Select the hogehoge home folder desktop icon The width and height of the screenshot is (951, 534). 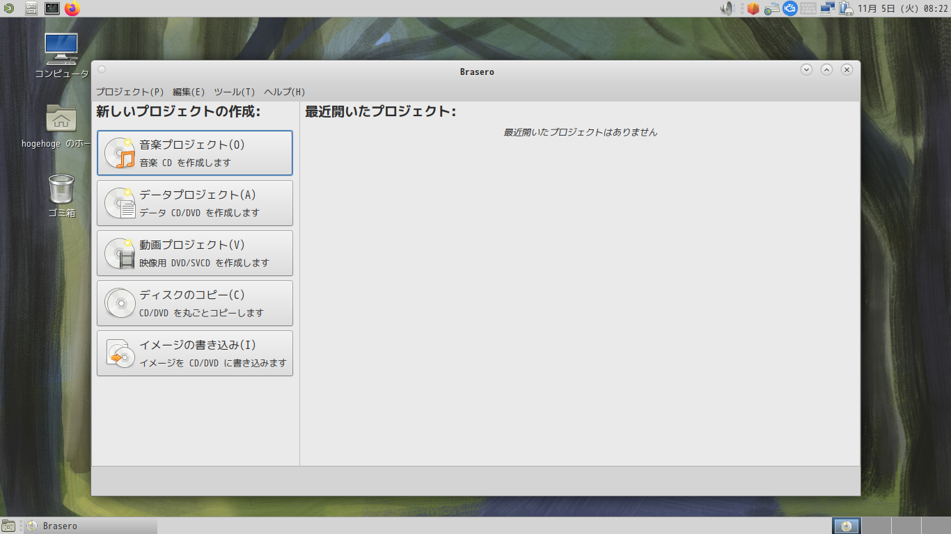56,127
